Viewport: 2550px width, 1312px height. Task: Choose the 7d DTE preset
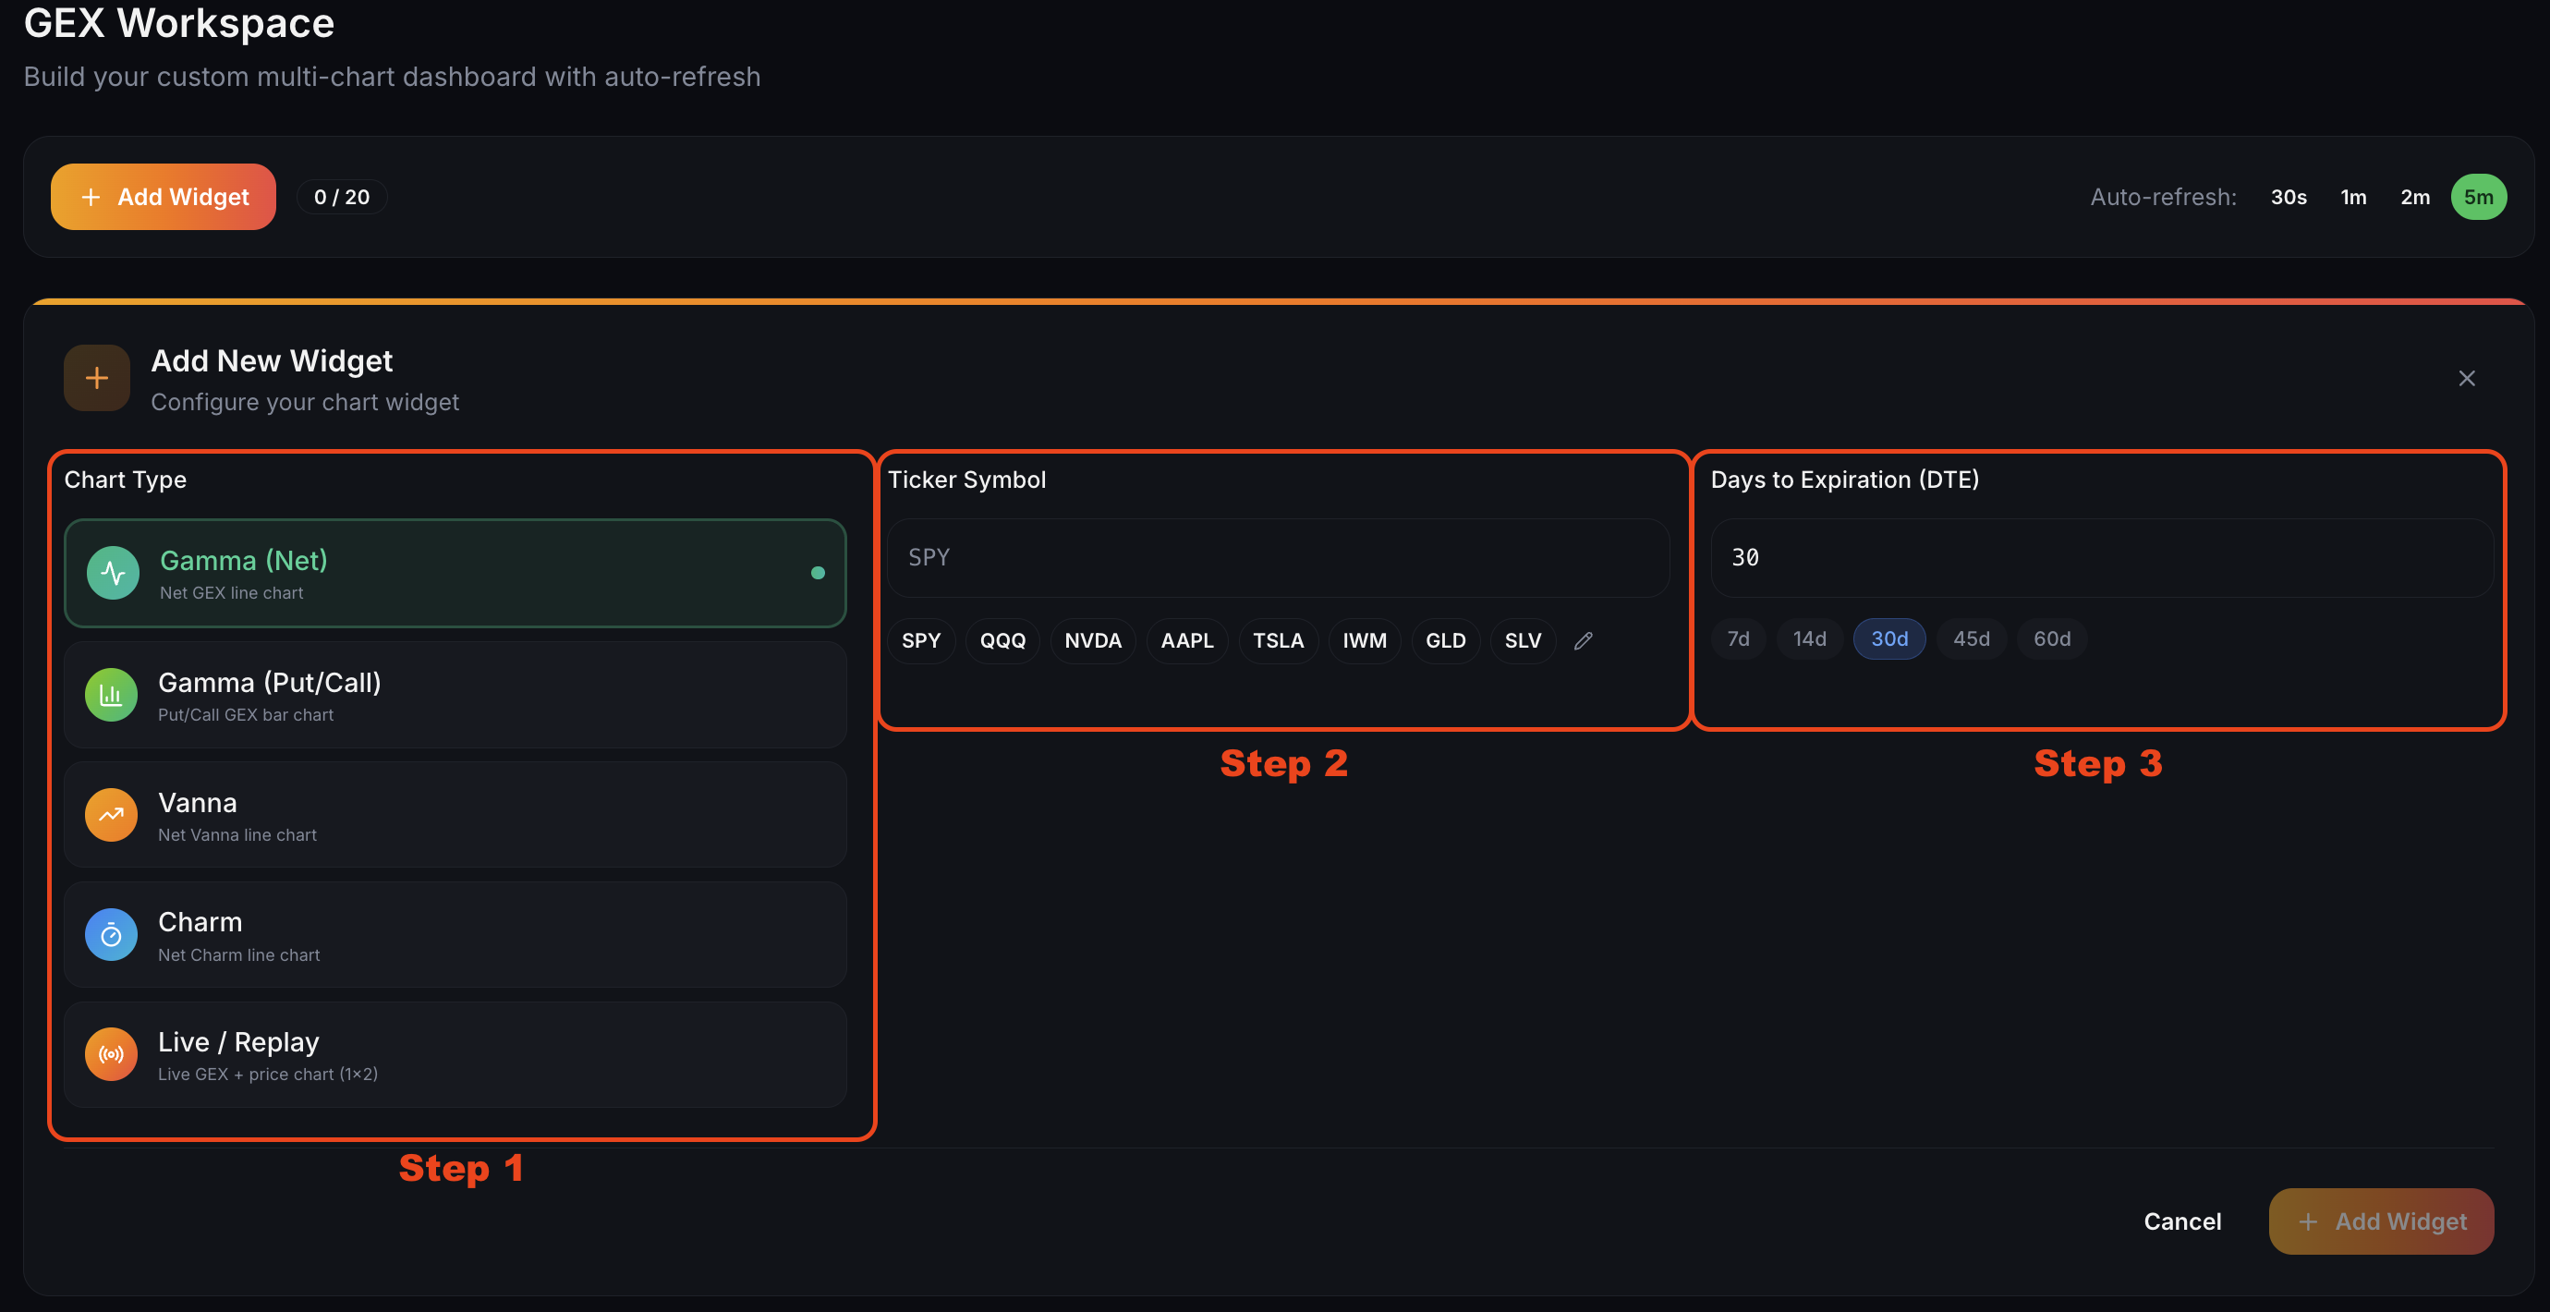[x=1738, y=638]
